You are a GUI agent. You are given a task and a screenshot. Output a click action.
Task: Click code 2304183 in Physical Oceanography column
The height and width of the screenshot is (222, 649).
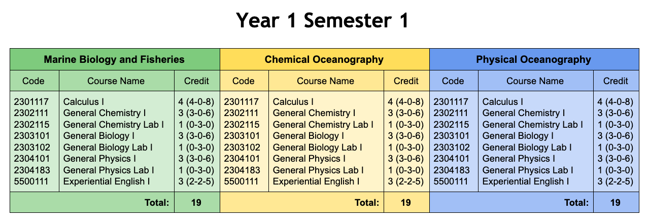coord(451,170)
